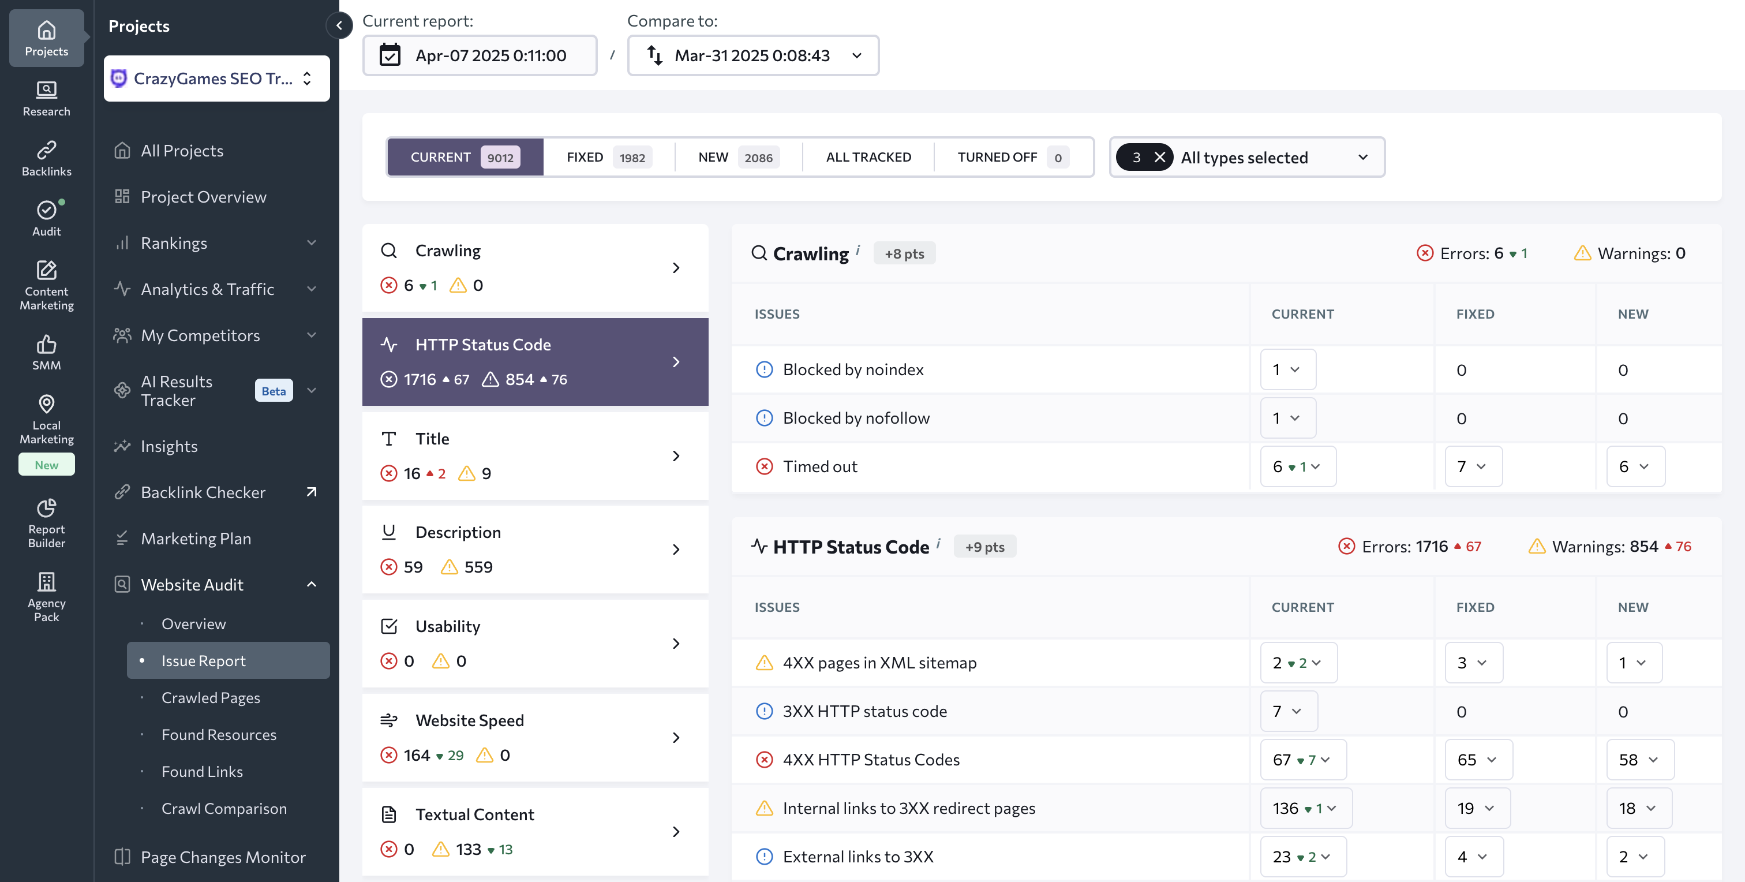The height and width of the screenshot is (882, 1745).
Task: Open the Compare to date dropdown
Action: 752,55
